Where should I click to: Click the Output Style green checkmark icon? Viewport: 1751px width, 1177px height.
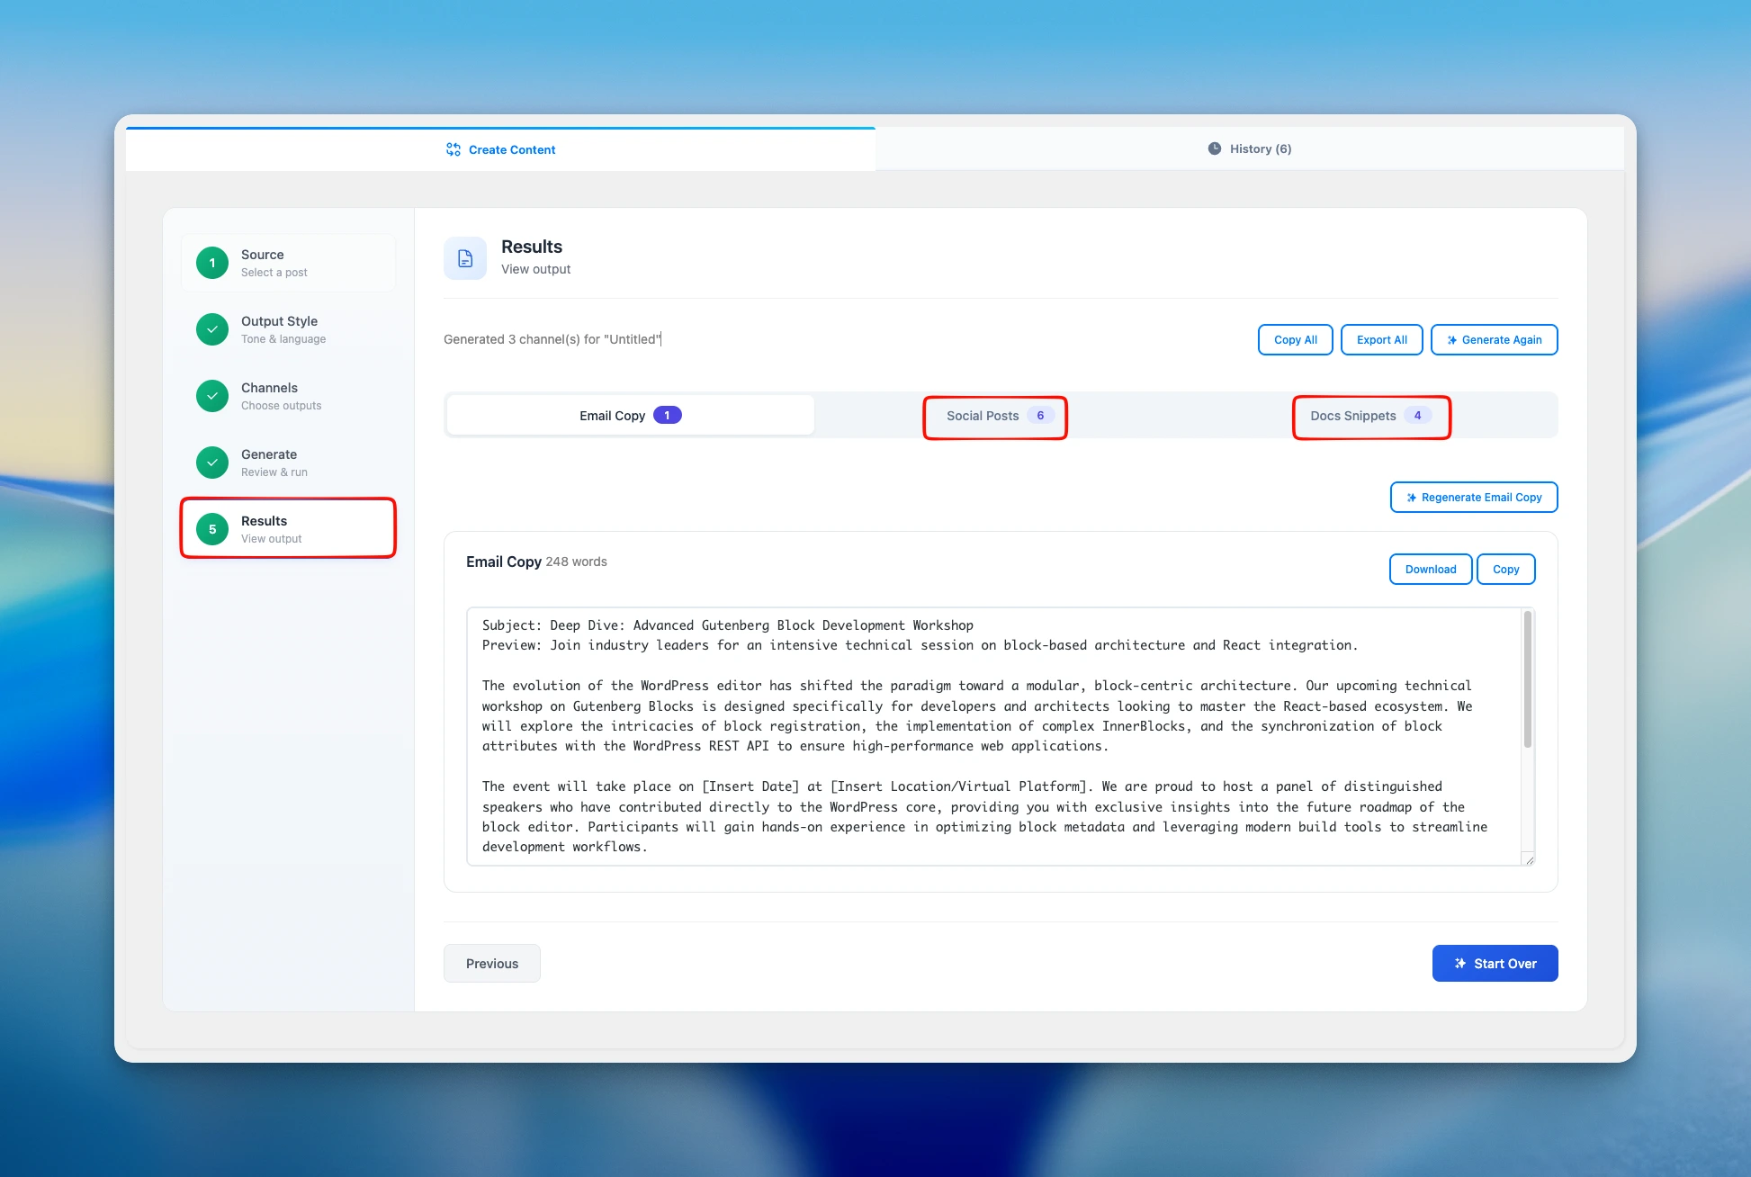click(212, 329)
